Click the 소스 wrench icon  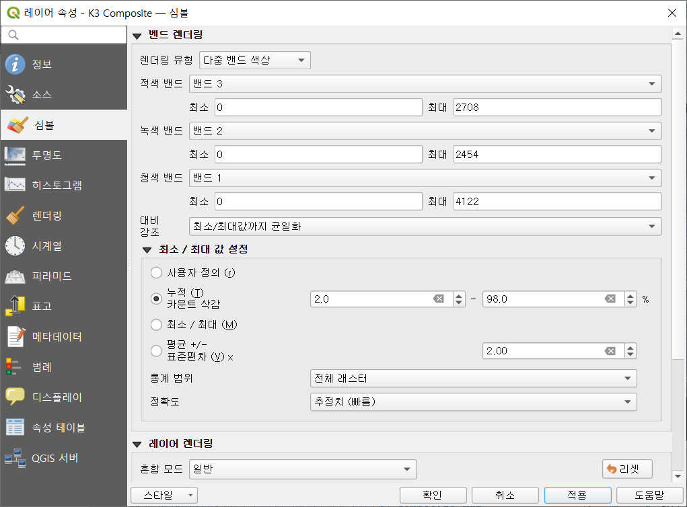[15, 95]
